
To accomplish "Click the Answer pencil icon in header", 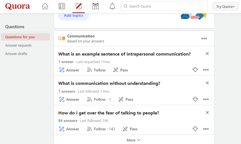I will click(x=79, y=6).
